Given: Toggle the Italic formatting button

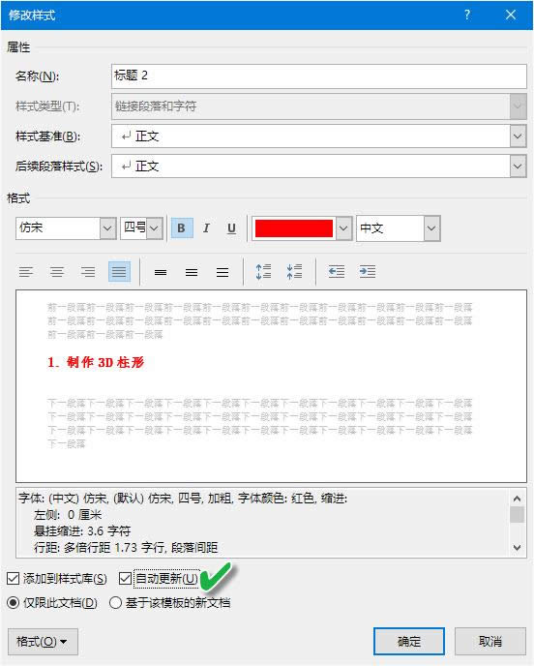Looking at the screenshot, I should 206,228.
